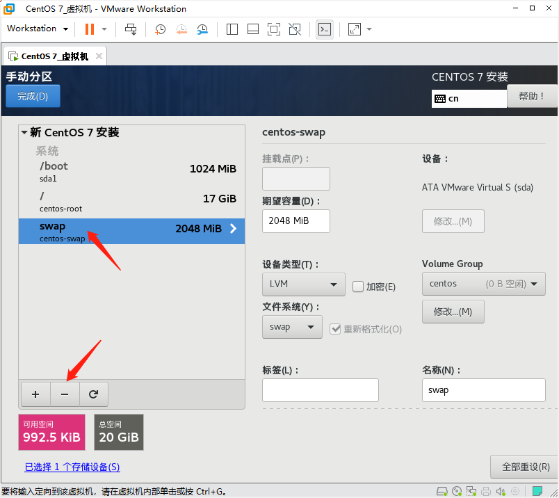Screen dimensions: 559x498
Task: Open the 设备类型 LVM dropdown
Action: (x=303, y=284)
